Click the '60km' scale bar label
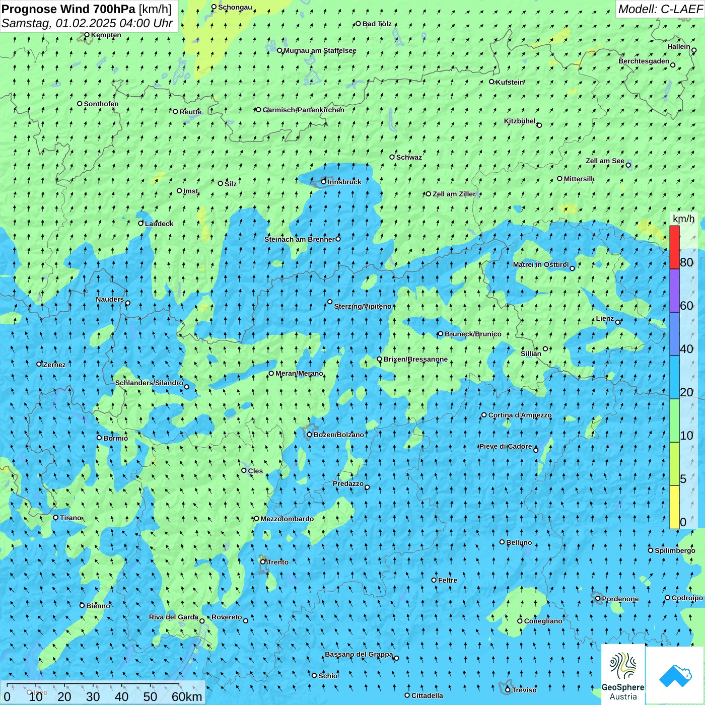705x705 pixels. pyautogui.click(x=187, y=696)
